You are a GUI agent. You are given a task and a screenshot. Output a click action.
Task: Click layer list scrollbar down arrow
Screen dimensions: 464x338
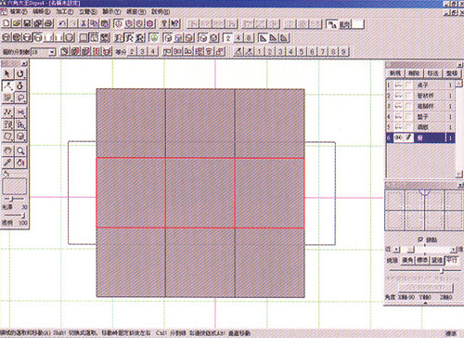coord(458,175)
